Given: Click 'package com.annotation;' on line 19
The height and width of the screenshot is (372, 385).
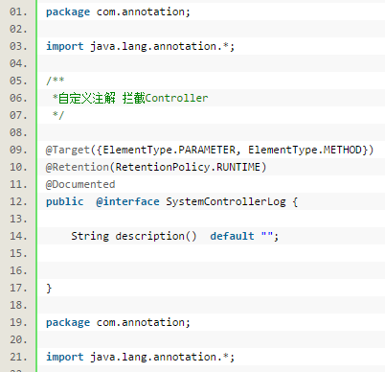Looking at the screenshot, I should tap(118, 323).
